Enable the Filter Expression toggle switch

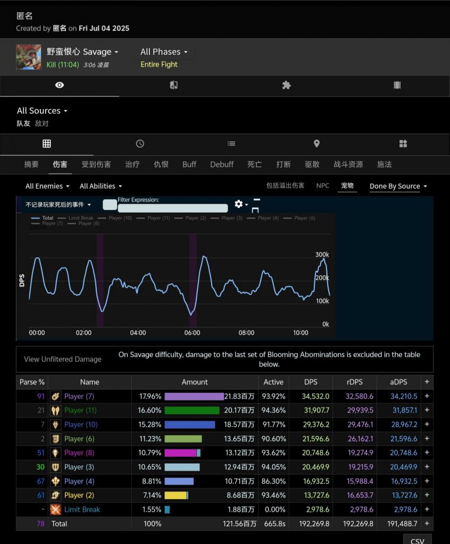pyautogui.click(x=109, y=205)
